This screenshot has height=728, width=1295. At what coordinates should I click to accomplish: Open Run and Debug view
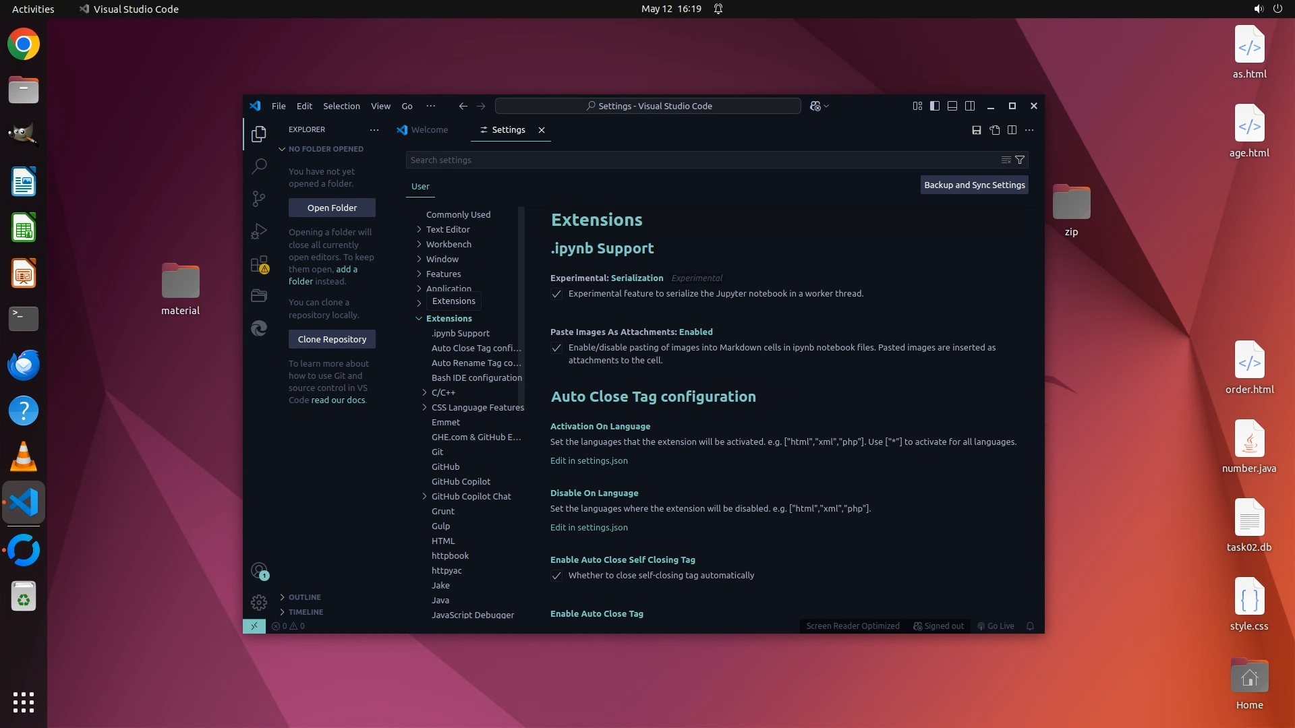pos(259,231)
